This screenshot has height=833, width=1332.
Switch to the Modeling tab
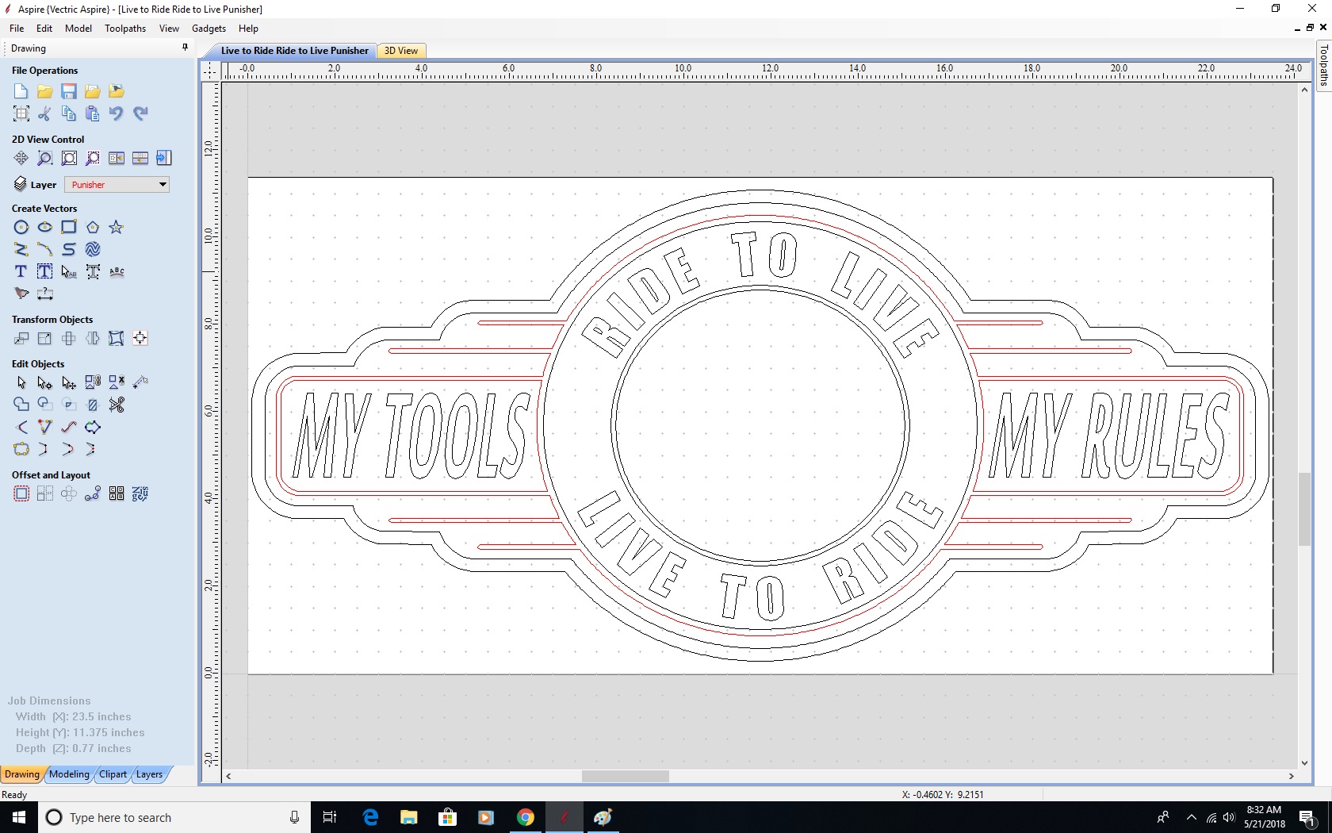pos(70,774)
